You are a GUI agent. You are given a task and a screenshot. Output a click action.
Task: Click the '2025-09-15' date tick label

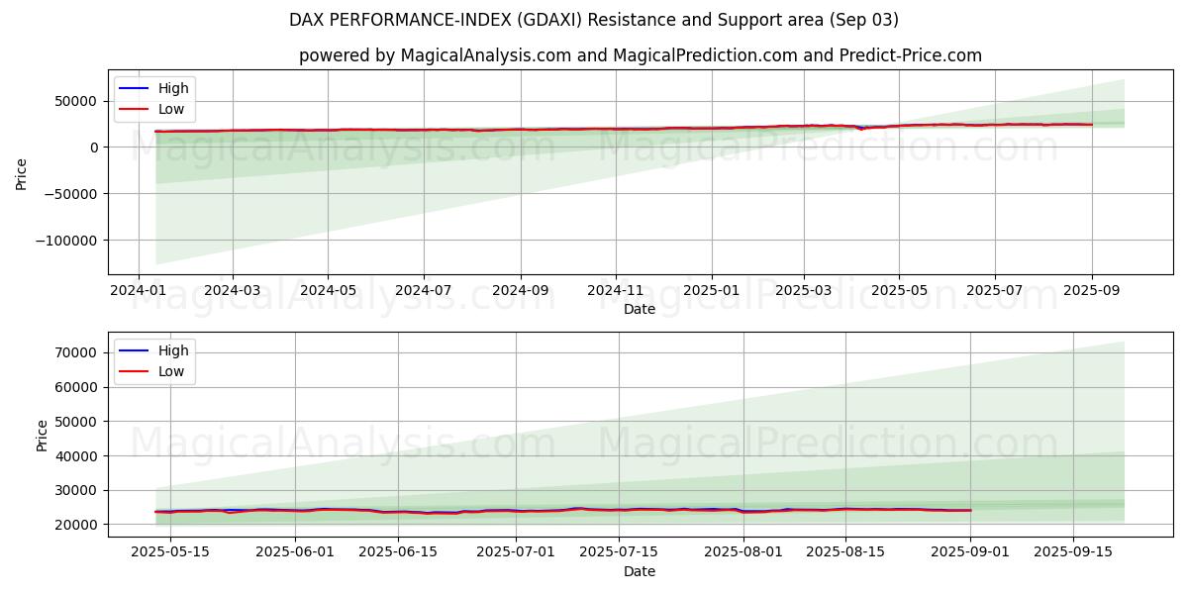click(1074, 553)
